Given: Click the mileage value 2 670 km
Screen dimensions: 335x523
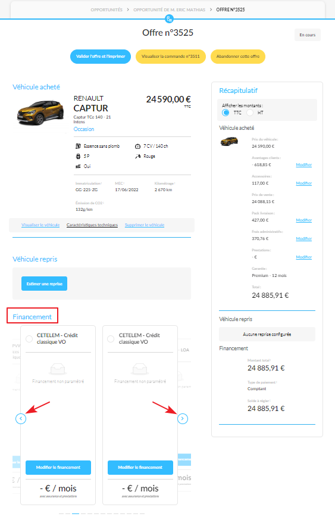Looking at the screenshot, I should (x=163, y=190).
